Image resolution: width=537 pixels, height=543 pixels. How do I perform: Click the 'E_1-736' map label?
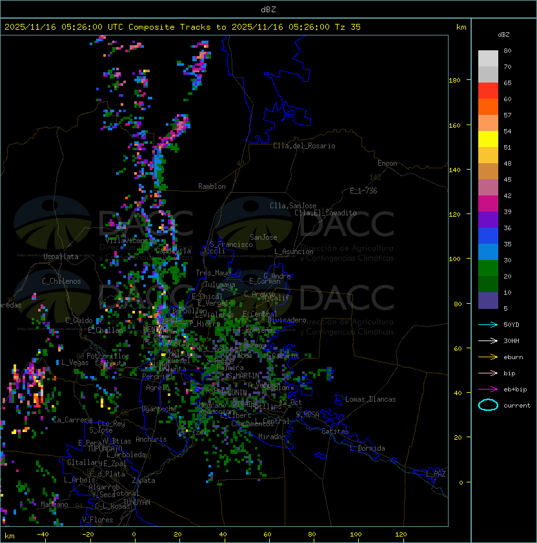pyautogui.click(x=363, y=191)
